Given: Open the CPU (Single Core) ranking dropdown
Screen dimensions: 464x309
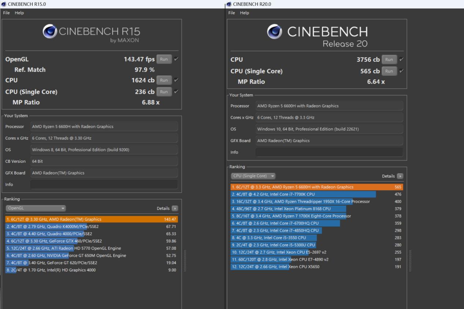Looking at the screenshot, I should [253, 176].
